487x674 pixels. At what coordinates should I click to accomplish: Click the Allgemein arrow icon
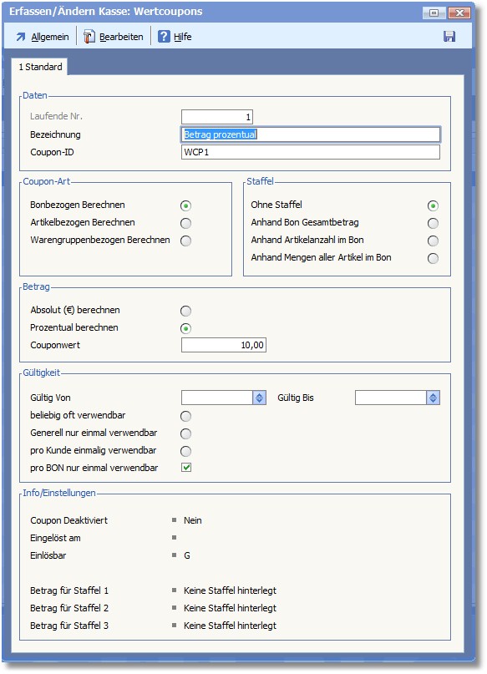click(x=21, y=37)
